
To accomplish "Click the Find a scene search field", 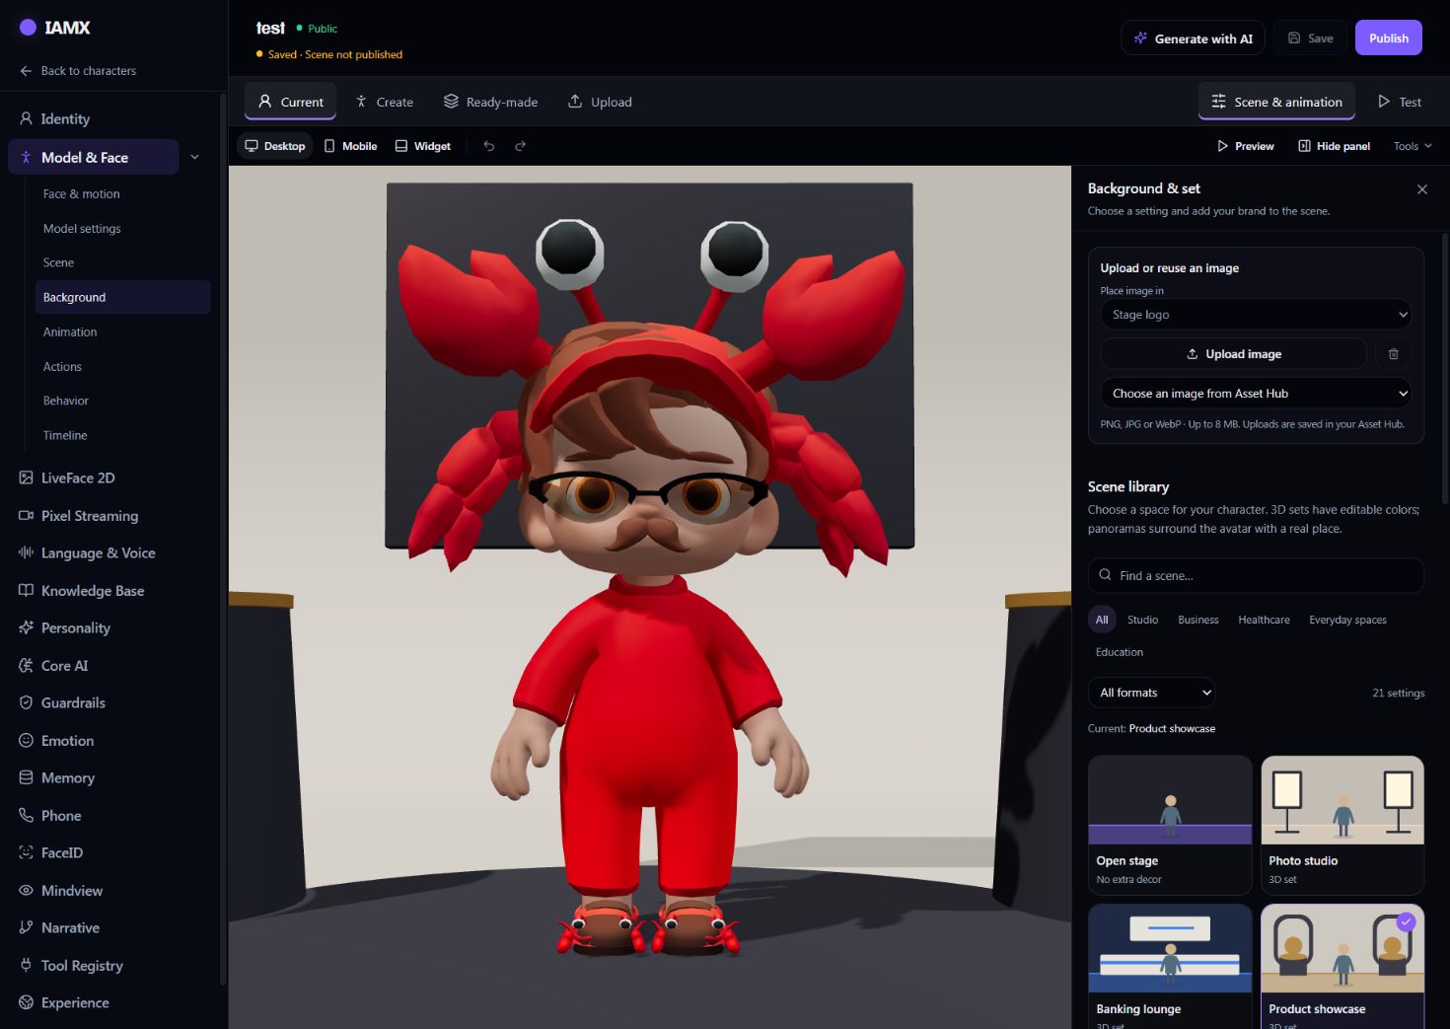I will (1256, 576).
